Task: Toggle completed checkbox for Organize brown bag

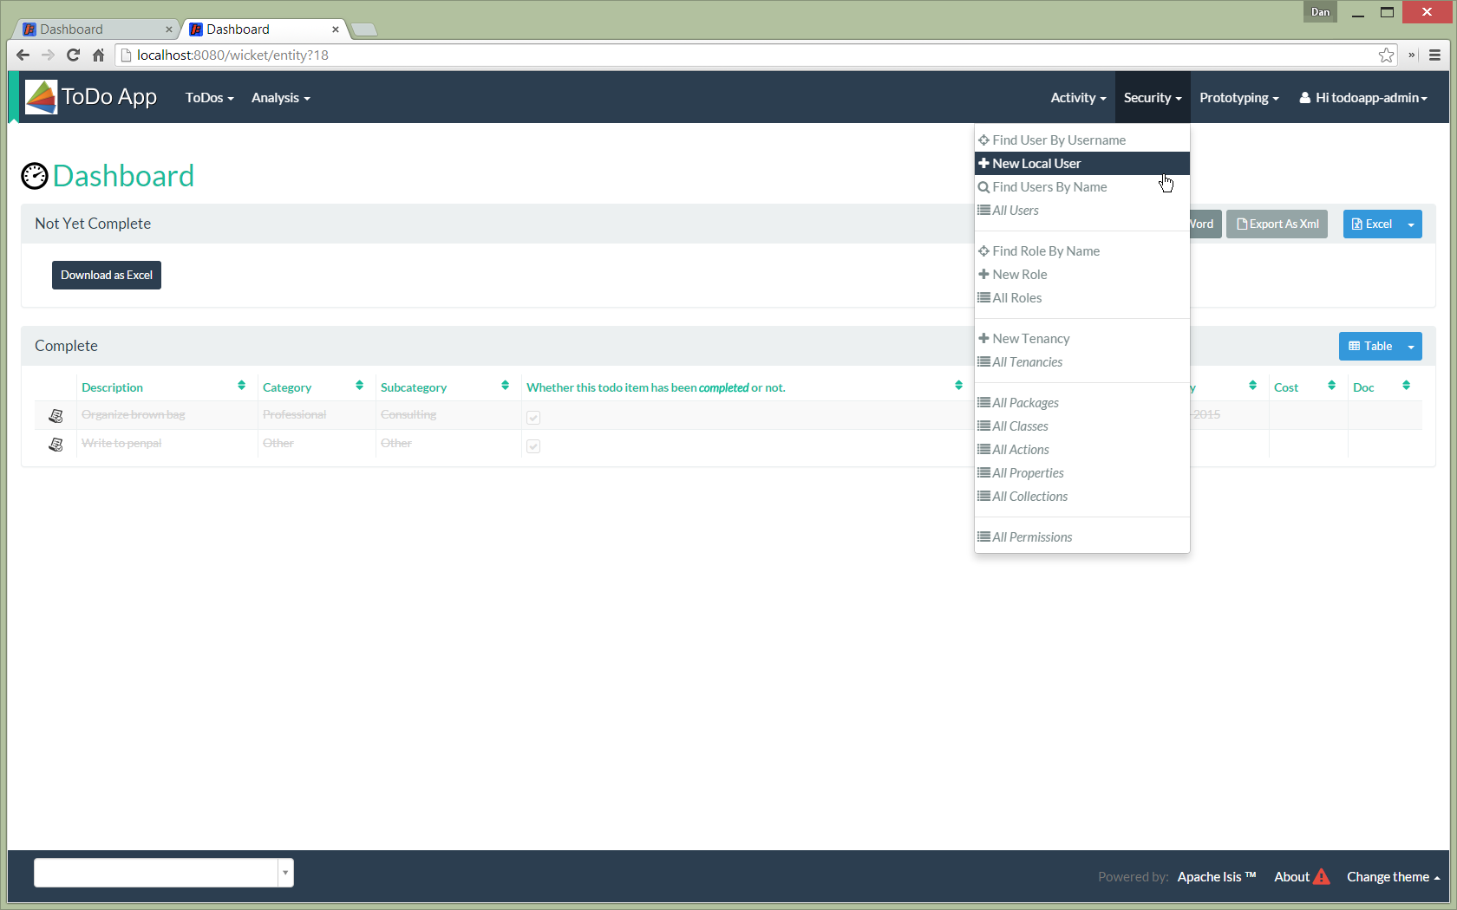Action: pos(533,417)
